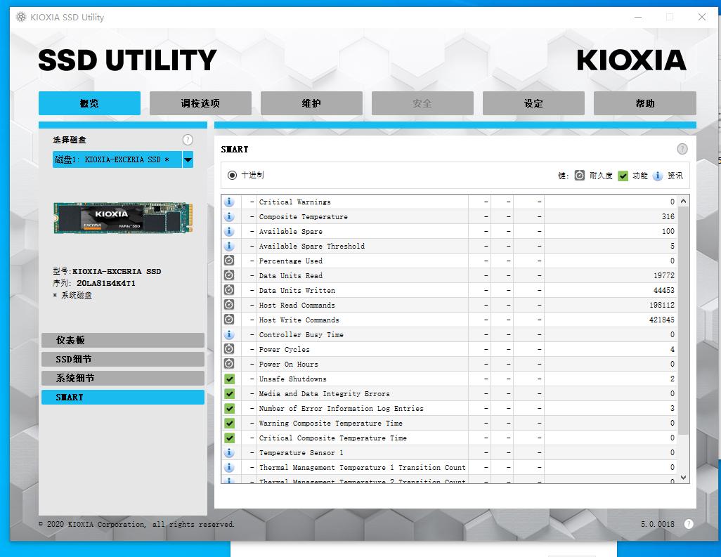Click the SMART table vertical scrollbar thumb

coord(684,320)
